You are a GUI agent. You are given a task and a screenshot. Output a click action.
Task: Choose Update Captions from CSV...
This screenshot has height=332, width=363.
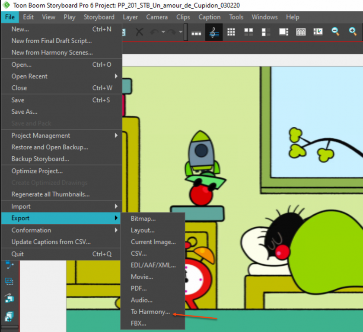(x=61, y=242)
